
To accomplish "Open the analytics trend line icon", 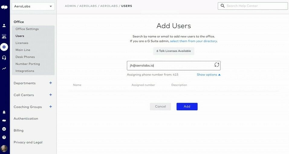I will coord(4,68).
